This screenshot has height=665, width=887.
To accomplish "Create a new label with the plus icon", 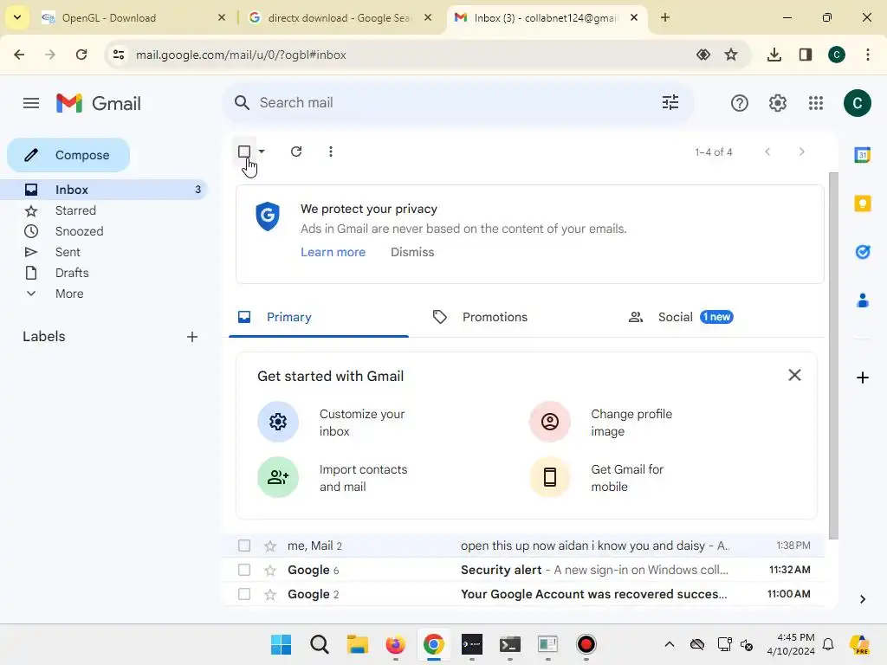I will click(192, 337).
